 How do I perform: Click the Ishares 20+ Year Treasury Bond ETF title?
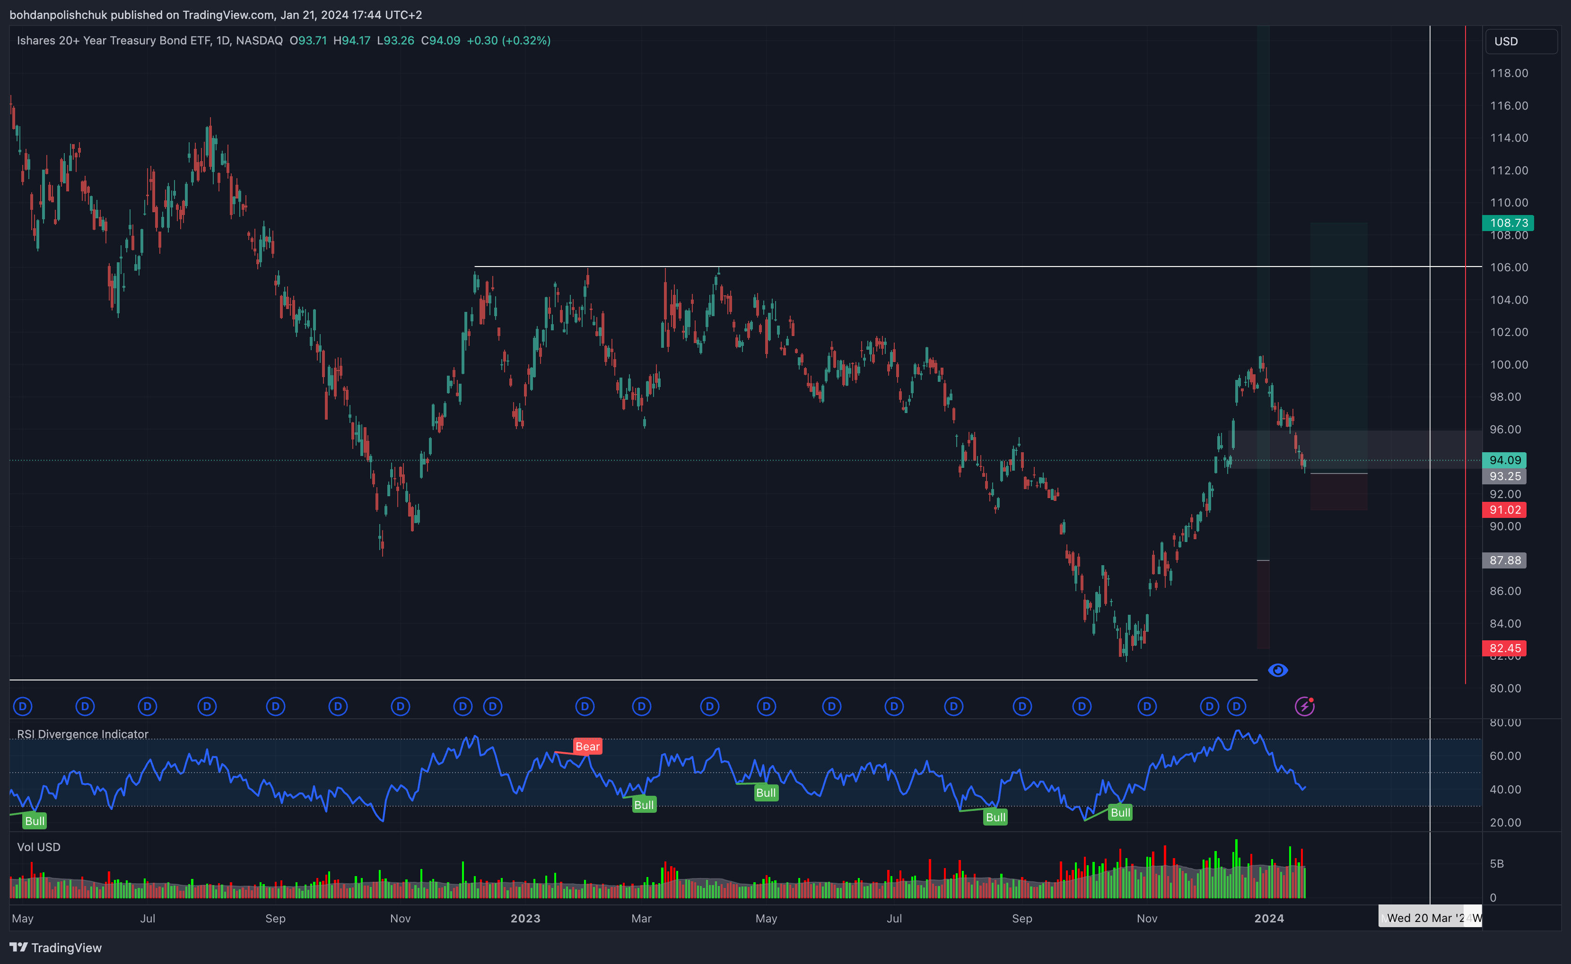pyautogui.click(x=149, y=41)
